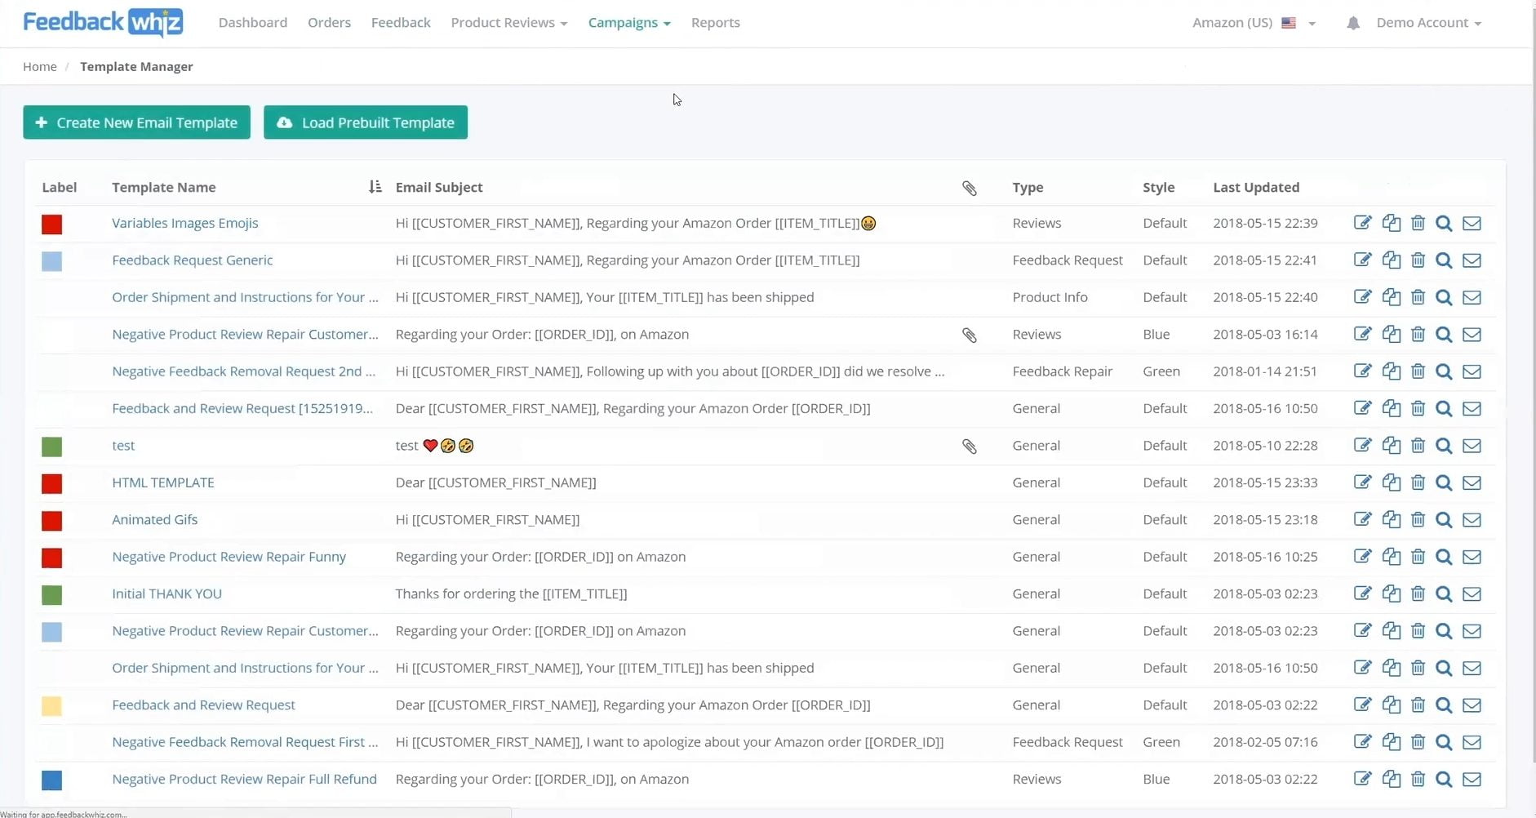Click Feedback Repair type cell
The image size is (1536, 818).
[x=1062, y=371]
